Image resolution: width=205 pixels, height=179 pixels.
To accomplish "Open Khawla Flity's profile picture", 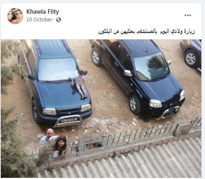I will (x=15, y=16).
